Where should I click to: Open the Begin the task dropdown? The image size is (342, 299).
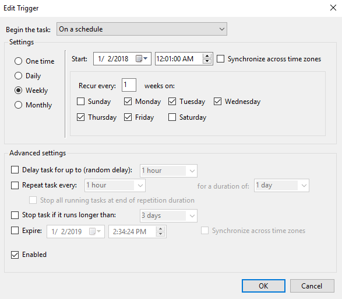142,29
